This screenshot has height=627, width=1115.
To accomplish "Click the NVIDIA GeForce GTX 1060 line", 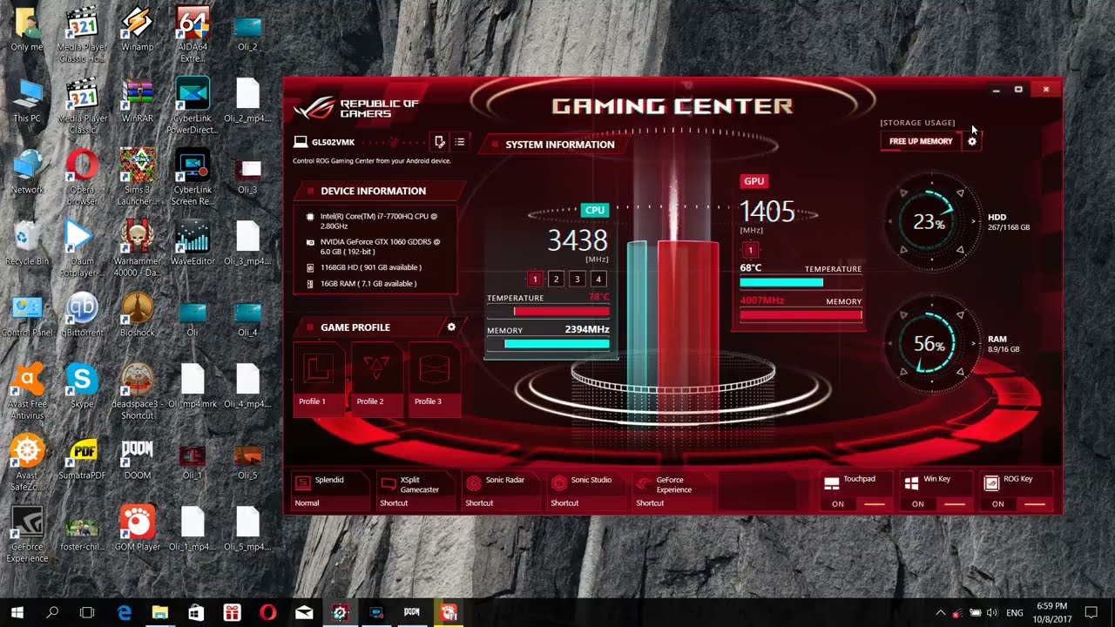I will (x=379, y=246).
